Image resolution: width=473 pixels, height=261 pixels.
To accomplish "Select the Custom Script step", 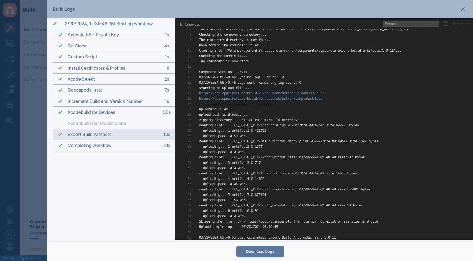I will [x=114, y=57].
